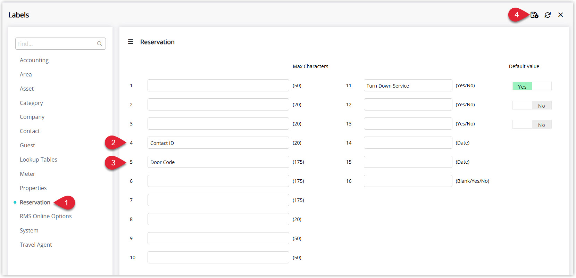Select System in the sidebar
Image resolution: width=576 pixels, height=278 pixels.
click(x=29, y=230)
